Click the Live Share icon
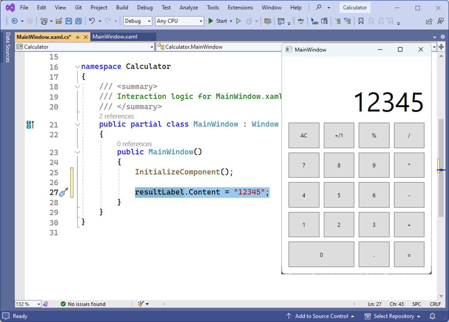The width and height of the screenshot is (449, 322). point(429,21)
